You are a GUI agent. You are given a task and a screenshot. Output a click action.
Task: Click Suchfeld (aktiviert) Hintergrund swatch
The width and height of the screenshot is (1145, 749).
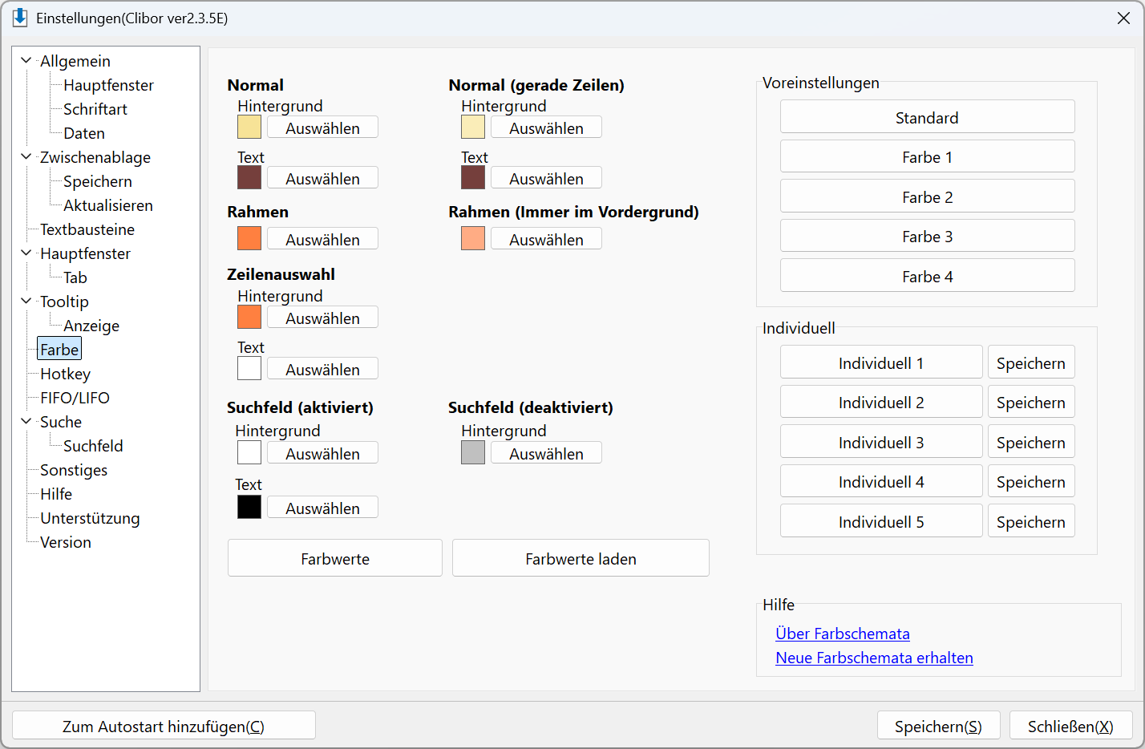249,452
